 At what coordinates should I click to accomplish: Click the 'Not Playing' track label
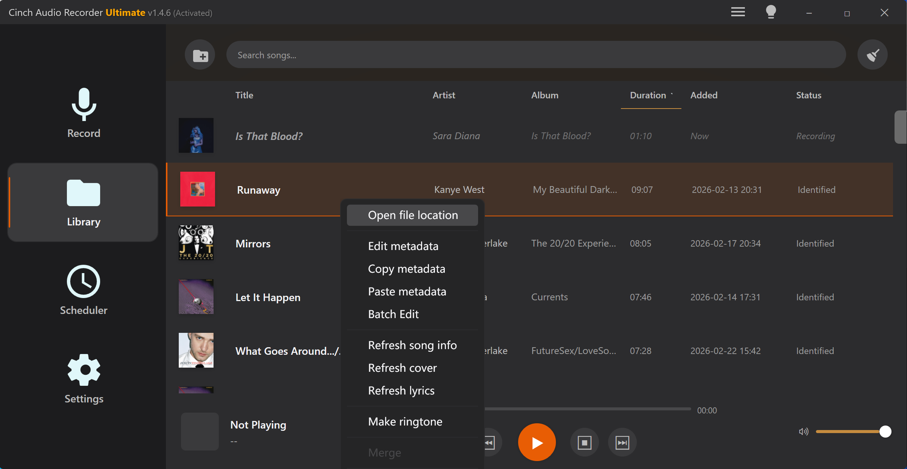258,425
